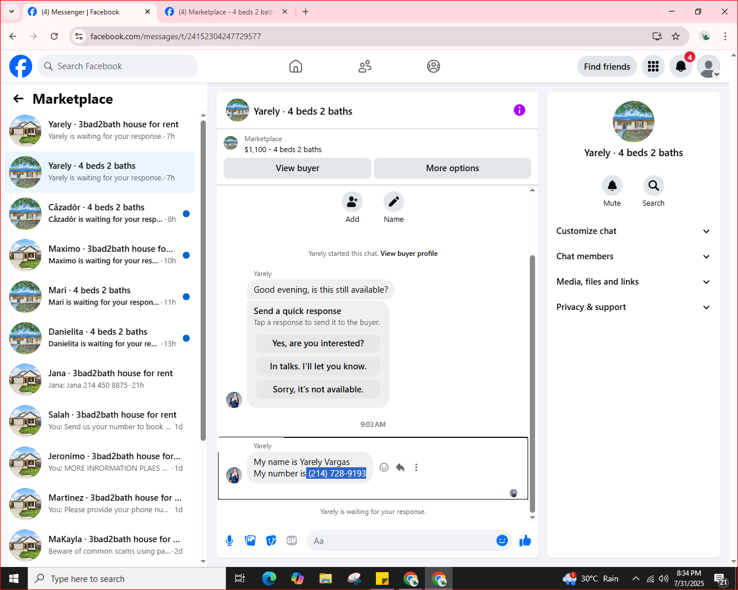This screenshot has height=590, width=738.
Task: Click the More options button
Action: pyautogui.click(x=453, y=168)
